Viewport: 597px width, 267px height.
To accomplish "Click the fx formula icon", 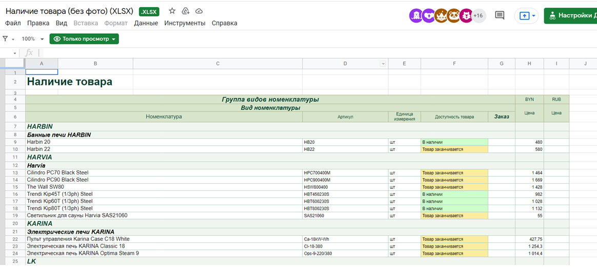I will (29, 53).
